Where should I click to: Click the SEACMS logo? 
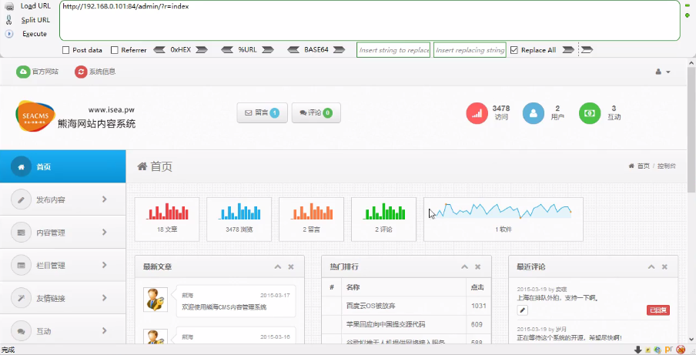35,116
